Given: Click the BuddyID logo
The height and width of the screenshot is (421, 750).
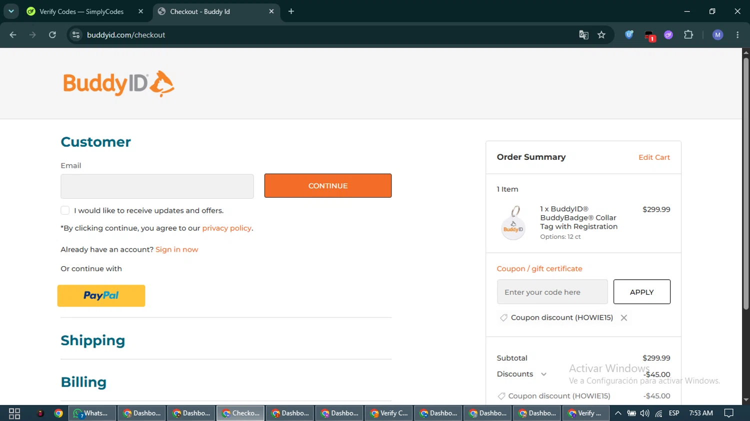Looking at the screenshot, I should tap(118, 83).
